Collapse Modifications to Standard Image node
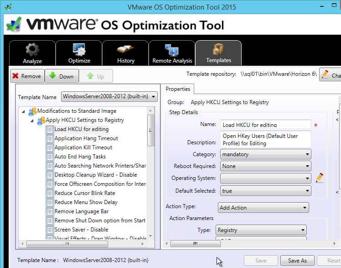Viewport: 341px width, 268px height. [23, 112]
